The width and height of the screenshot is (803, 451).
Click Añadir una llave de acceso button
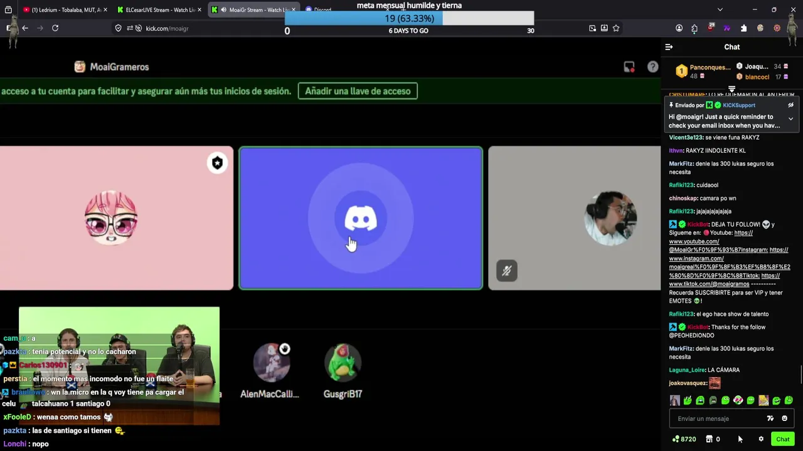pyautogui.click(x=358, y=91)
